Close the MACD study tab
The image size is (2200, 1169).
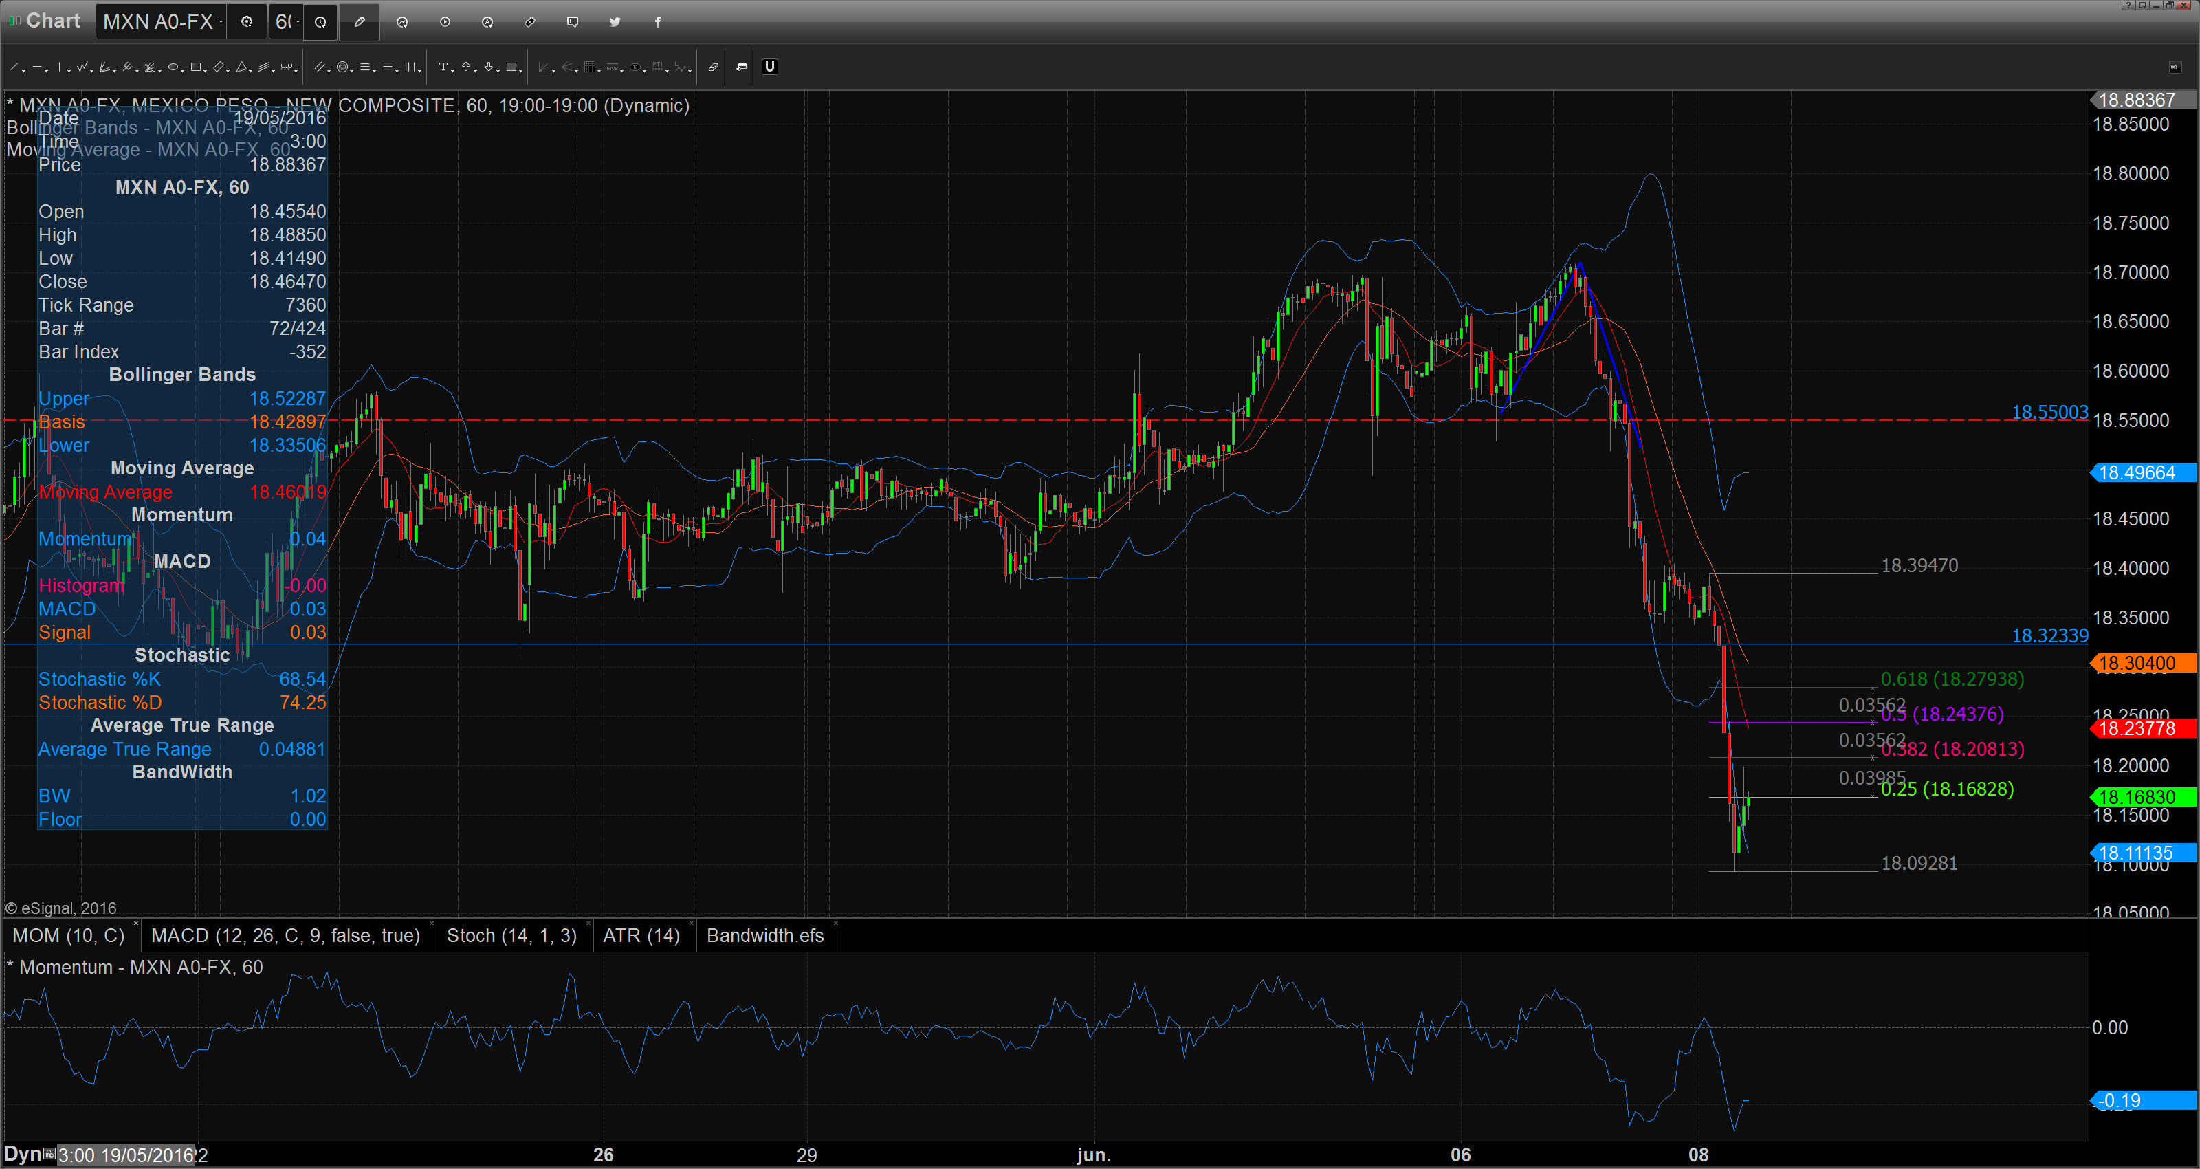pos(431,925)
